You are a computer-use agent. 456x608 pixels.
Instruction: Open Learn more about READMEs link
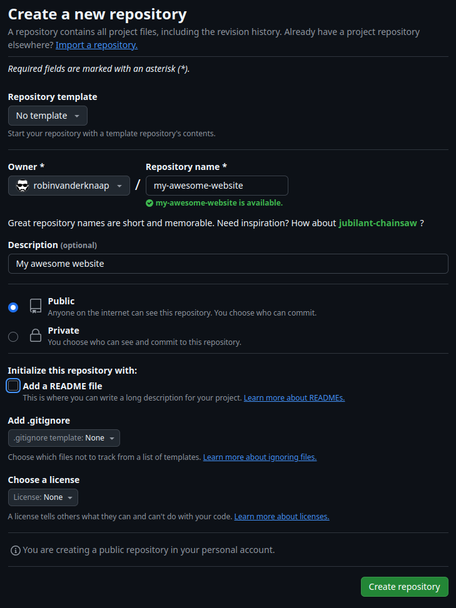(294, 398)
